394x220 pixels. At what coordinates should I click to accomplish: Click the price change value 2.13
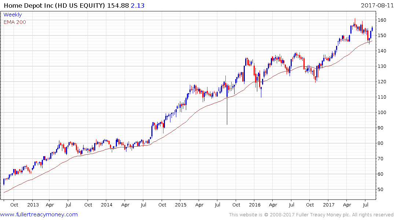[137, 5]
